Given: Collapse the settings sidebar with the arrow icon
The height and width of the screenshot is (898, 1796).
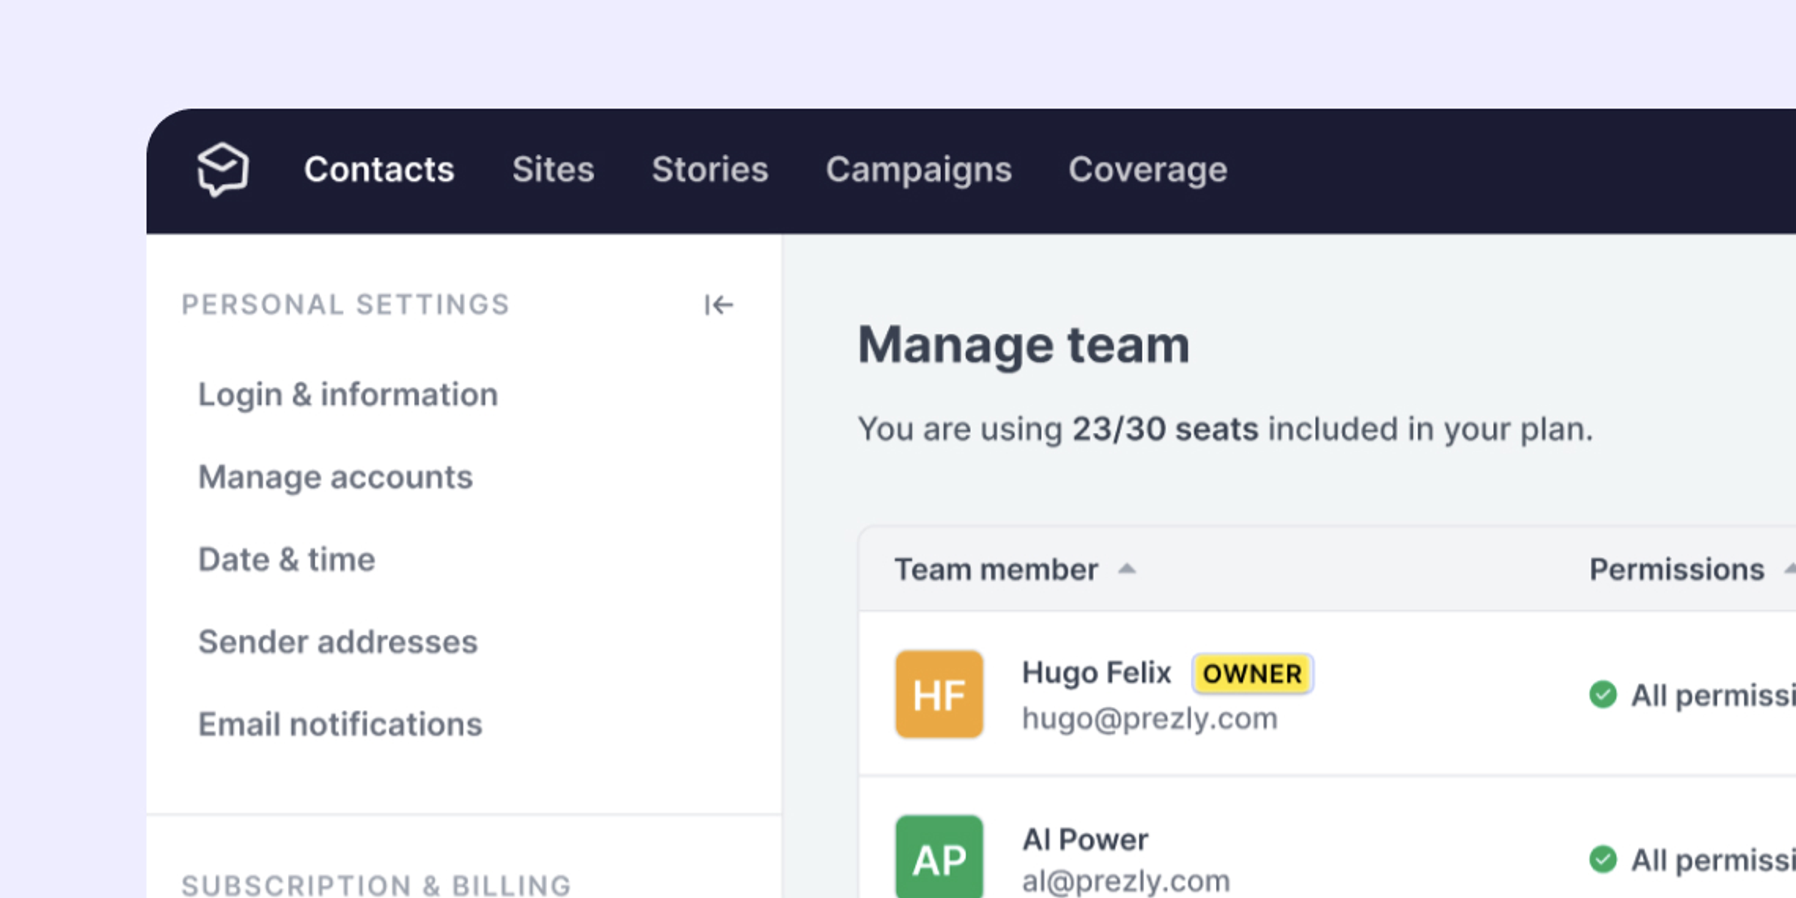Looking at the screenshot, I should [x=718, y=305].
